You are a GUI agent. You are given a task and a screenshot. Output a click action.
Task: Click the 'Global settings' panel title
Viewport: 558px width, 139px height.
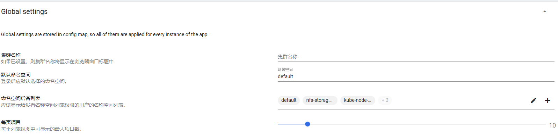point(24,11)
